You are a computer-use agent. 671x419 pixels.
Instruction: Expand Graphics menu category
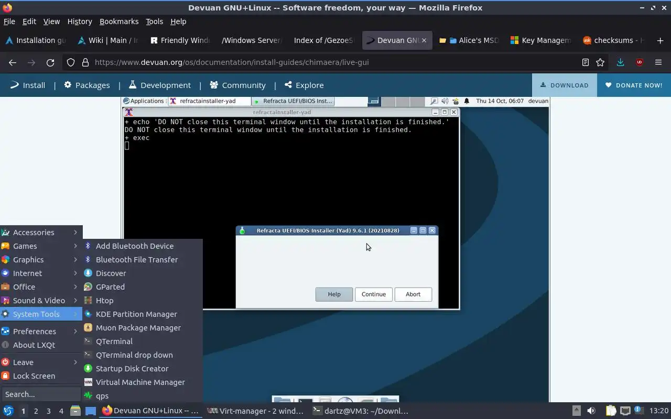point(41,259)
